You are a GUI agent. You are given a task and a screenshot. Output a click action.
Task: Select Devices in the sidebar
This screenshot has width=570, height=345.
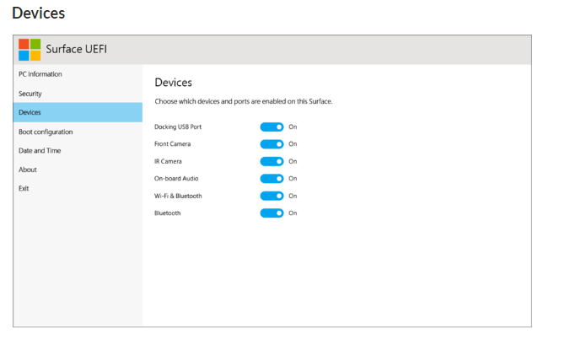click(78, 112)
